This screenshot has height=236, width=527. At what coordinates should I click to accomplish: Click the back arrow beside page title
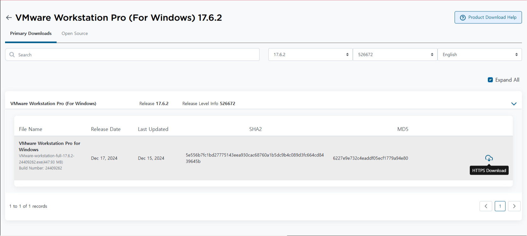pyautogui.click(x=9, y=18)
